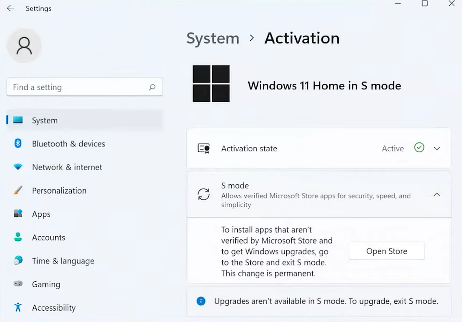Screen dimensions: 462x322
Task: Click 'Windows 11 Home in S mode' heading
Action: [324, 86]
